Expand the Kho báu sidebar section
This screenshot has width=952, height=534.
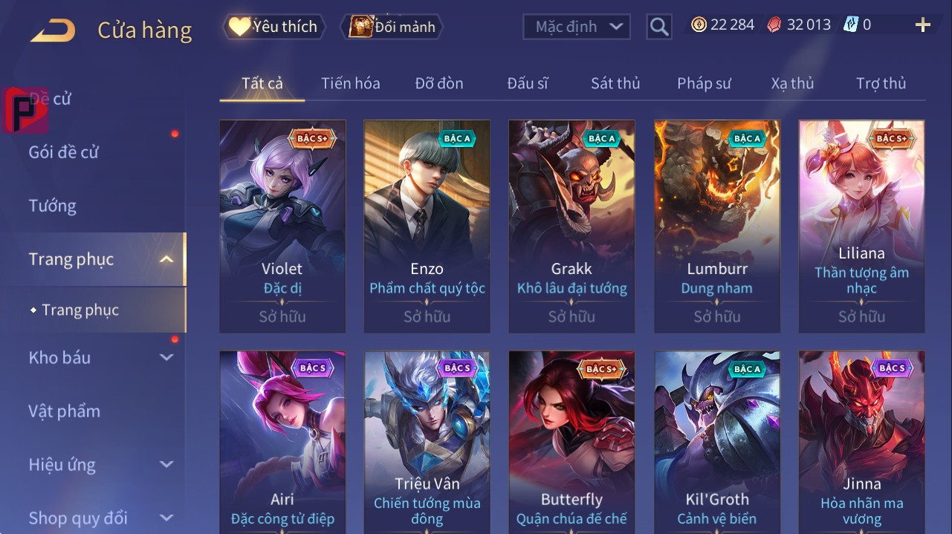pos(166,357)
